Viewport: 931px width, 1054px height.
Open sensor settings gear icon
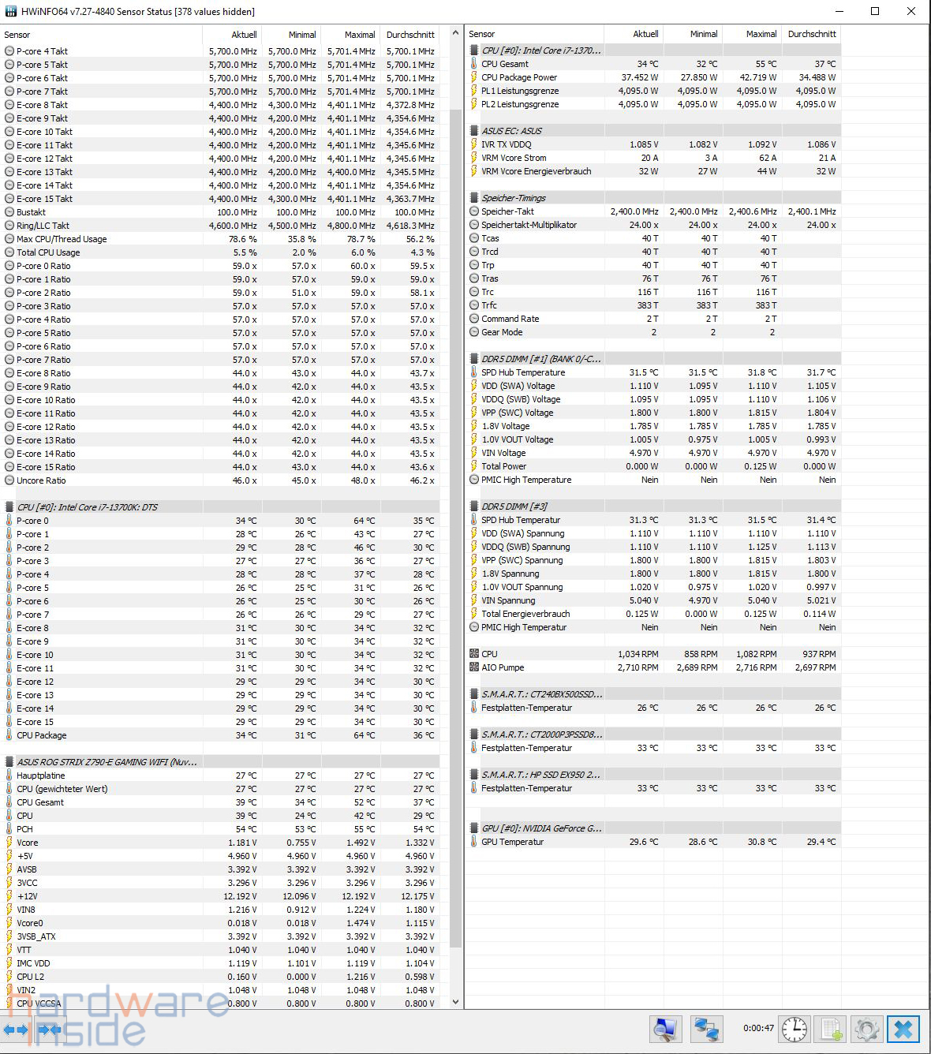coord(866,1029)
